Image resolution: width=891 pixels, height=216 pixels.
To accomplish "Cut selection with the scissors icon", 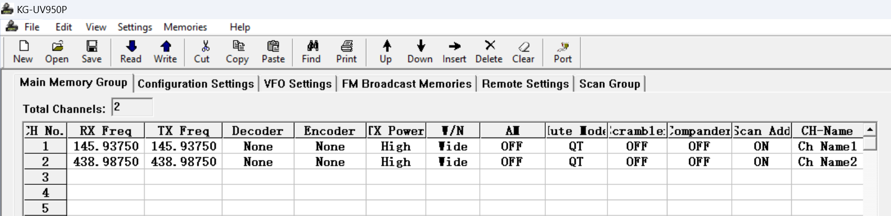I will click(202, 52).
